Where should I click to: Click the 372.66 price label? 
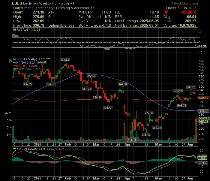click(91, 76)
